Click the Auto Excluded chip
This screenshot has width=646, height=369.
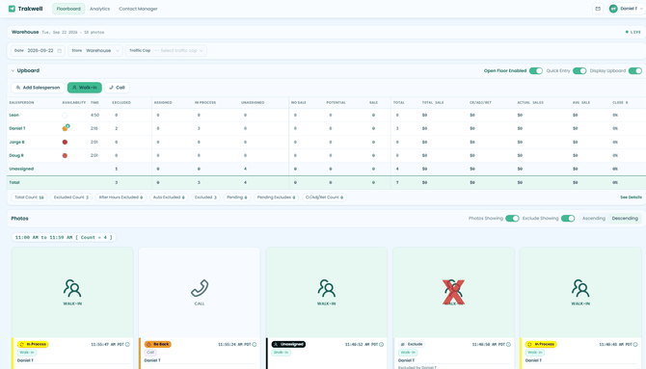click(x=169, y=198)
